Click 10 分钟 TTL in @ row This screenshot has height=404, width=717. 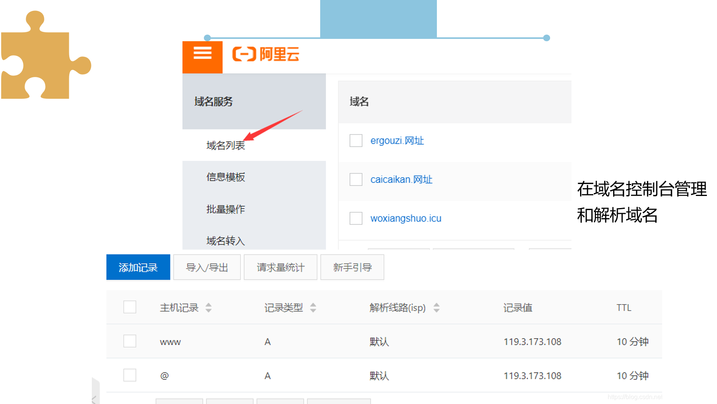coord(633,376)
